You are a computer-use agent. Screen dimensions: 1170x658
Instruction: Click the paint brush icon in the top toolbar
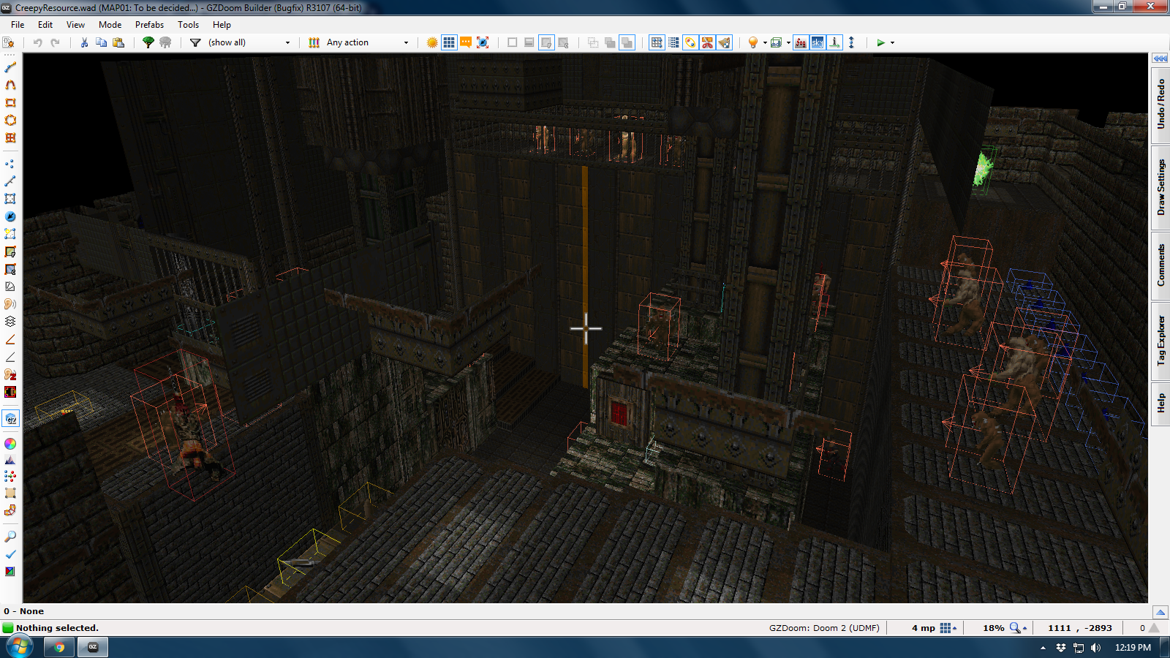(724, 42)
